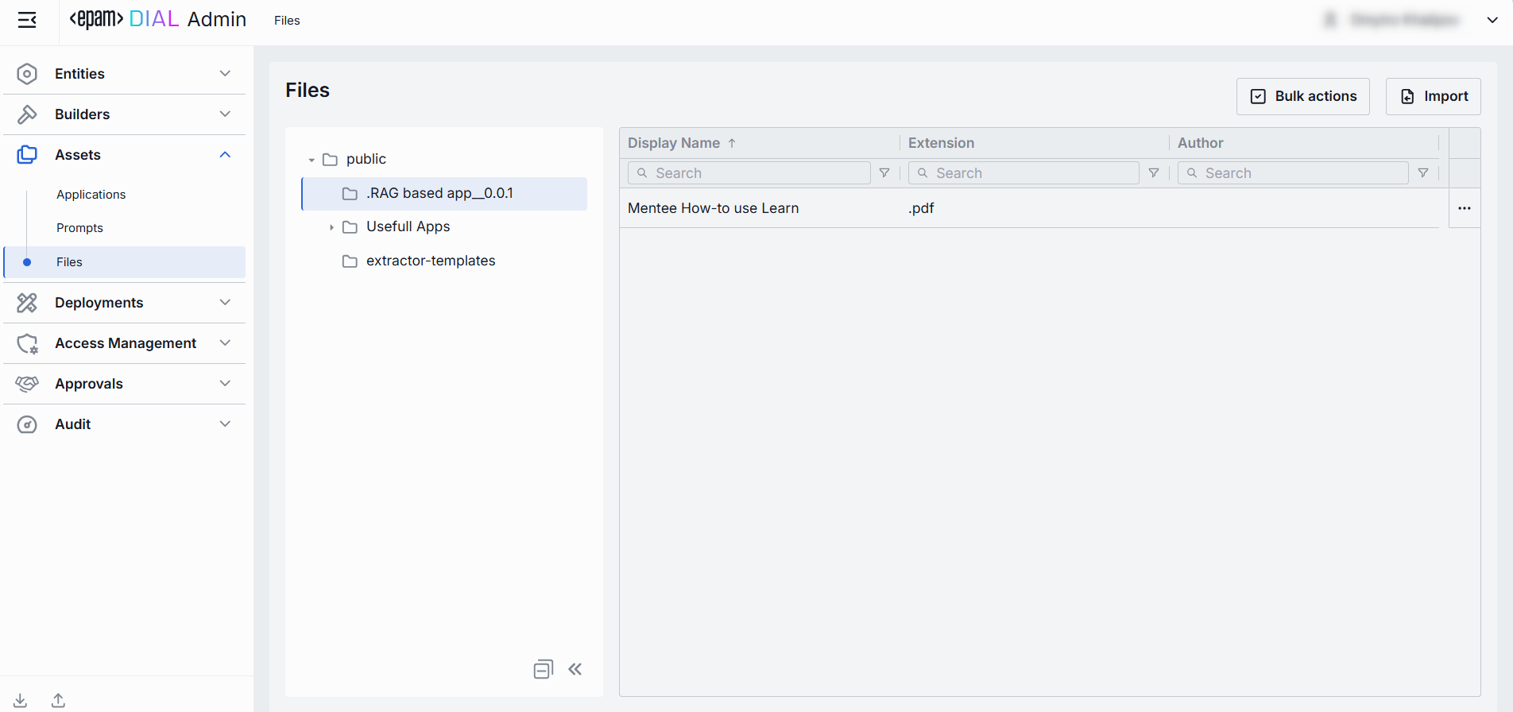Click the upload icon in sidebar footer
The image size is (1513, 712).
point(58,700)
